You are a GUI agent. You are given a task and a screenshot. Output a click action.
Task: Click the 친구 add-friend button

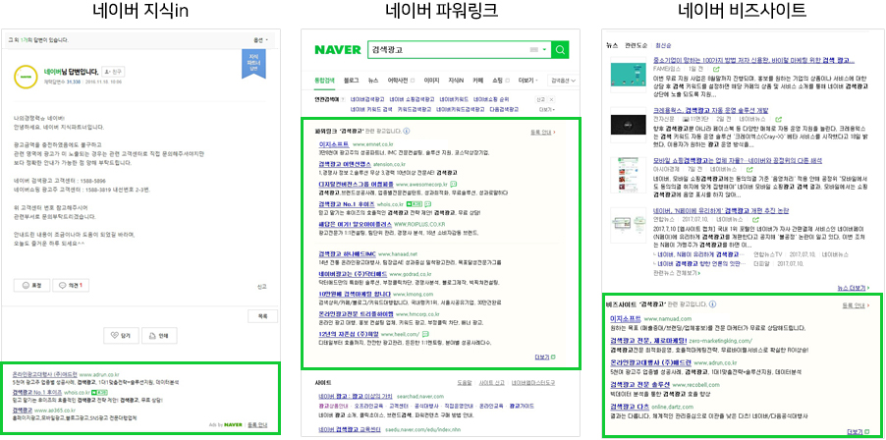point(114,72)
